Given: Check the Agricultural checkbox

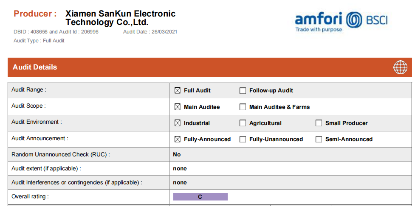Looking at the screenshot, I should 243,123.
